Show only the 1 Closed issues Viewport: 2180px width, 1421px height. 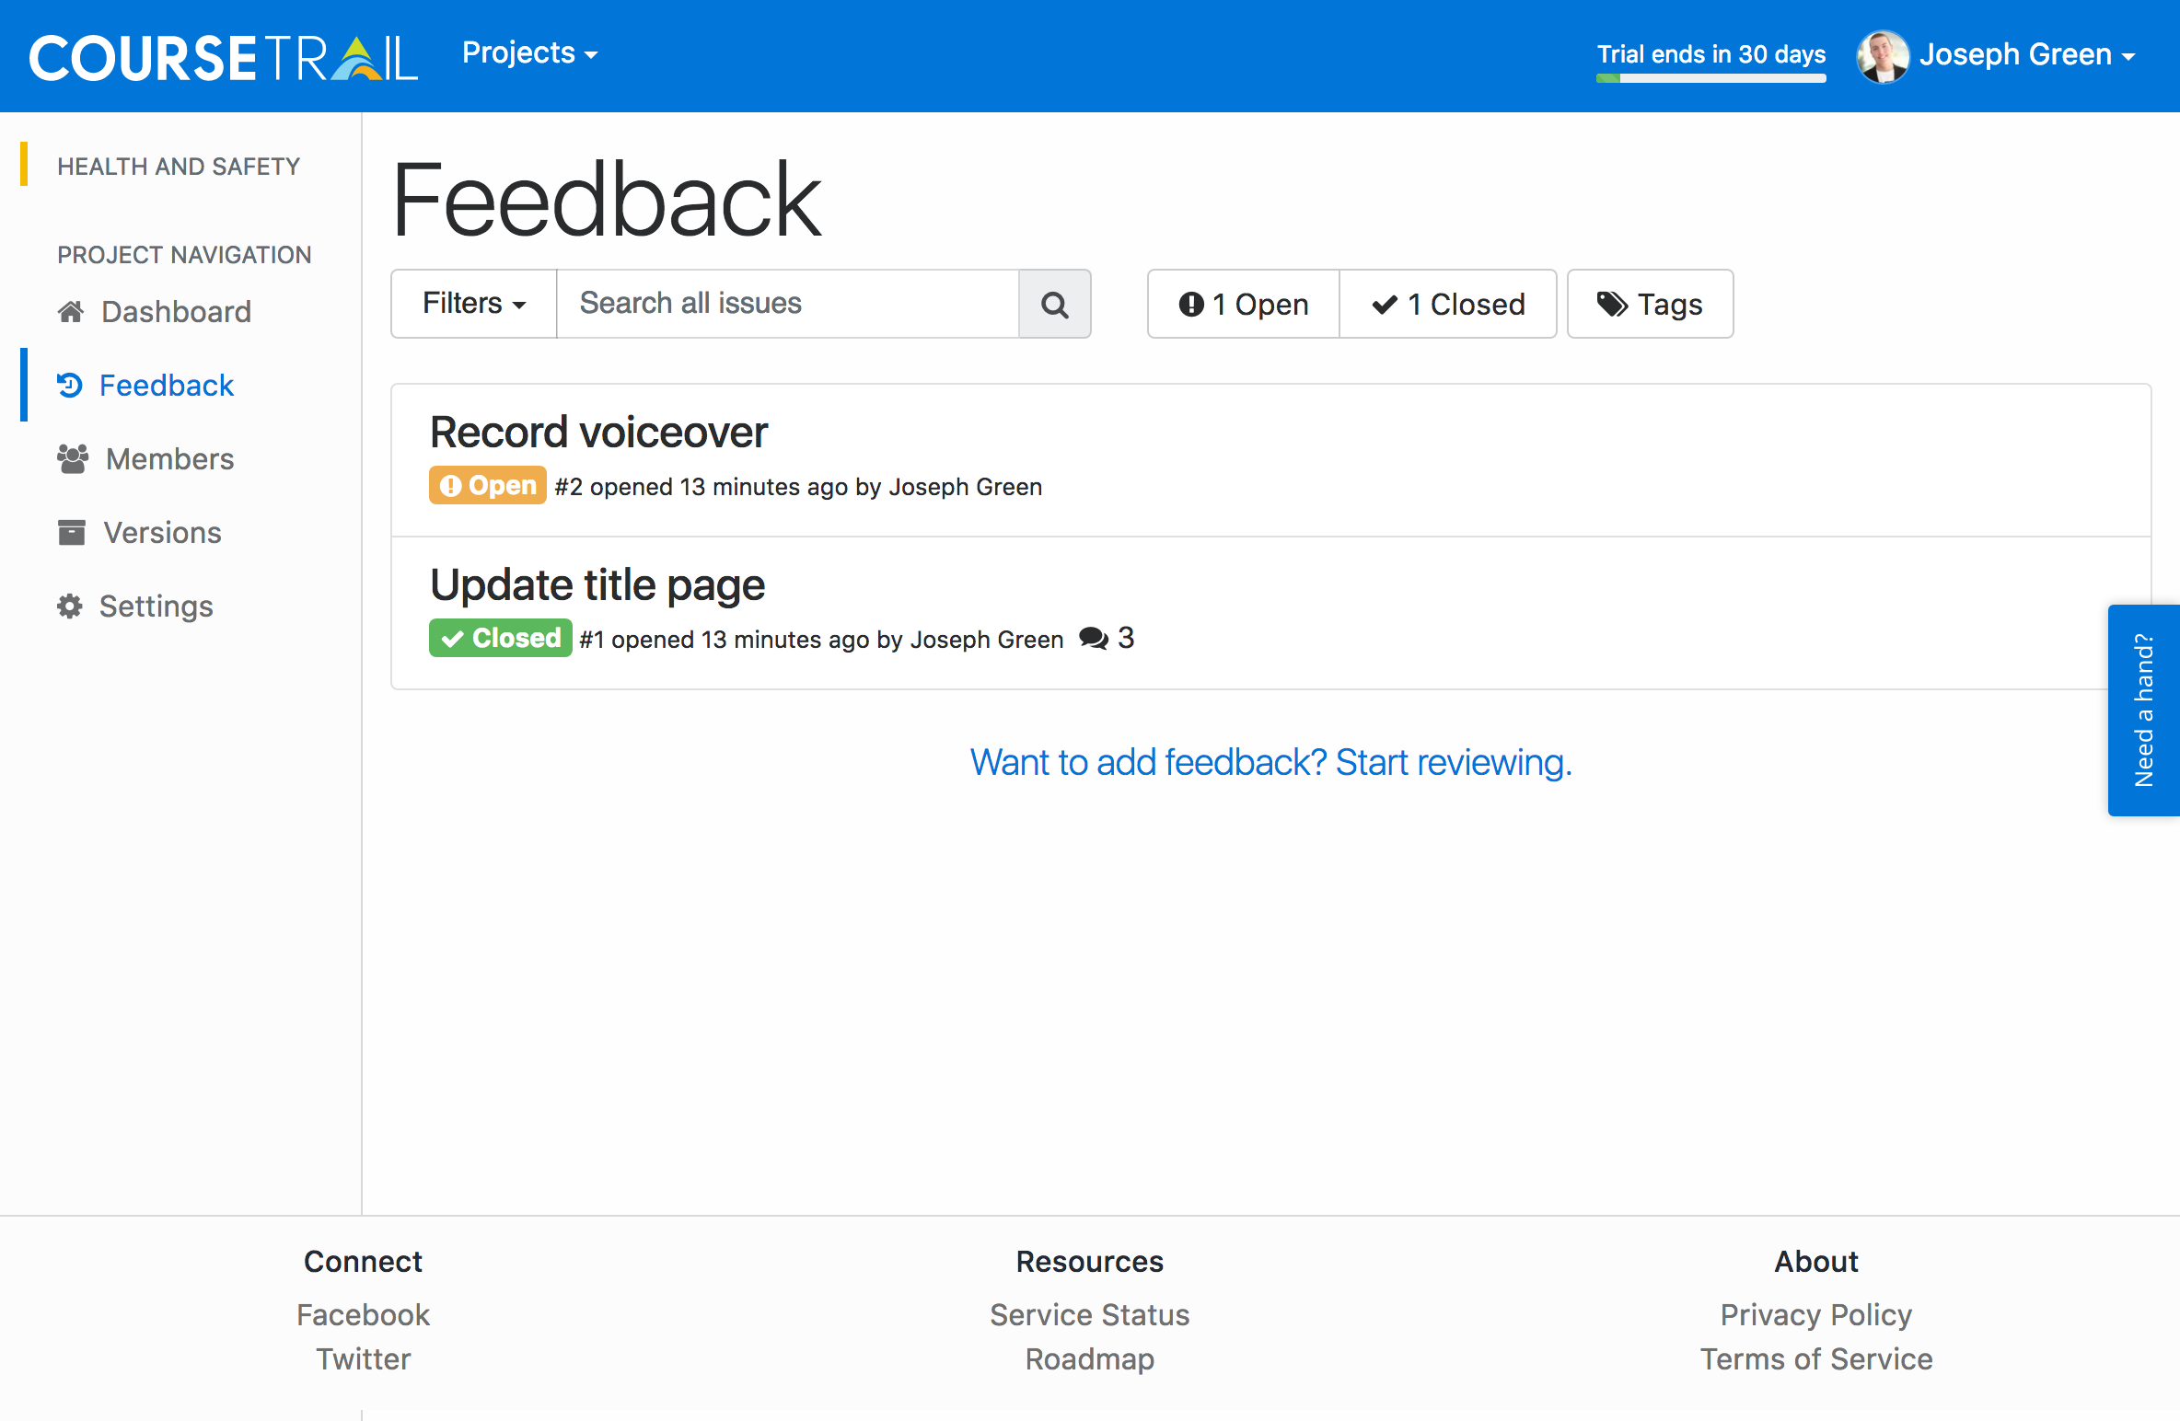[1448, 304]
